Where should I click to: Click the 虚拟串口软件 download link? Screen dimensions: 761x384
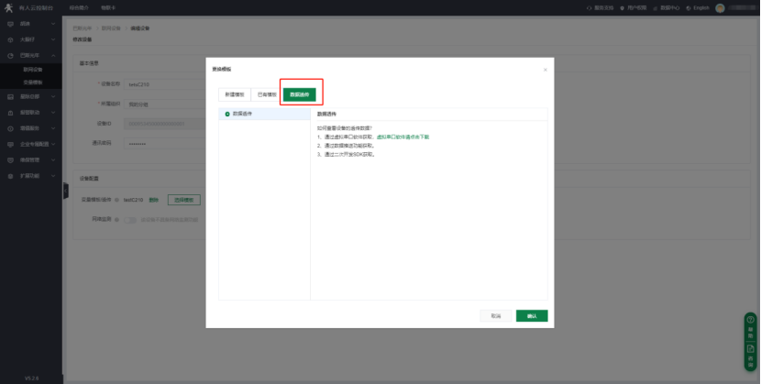pos(403,137)
